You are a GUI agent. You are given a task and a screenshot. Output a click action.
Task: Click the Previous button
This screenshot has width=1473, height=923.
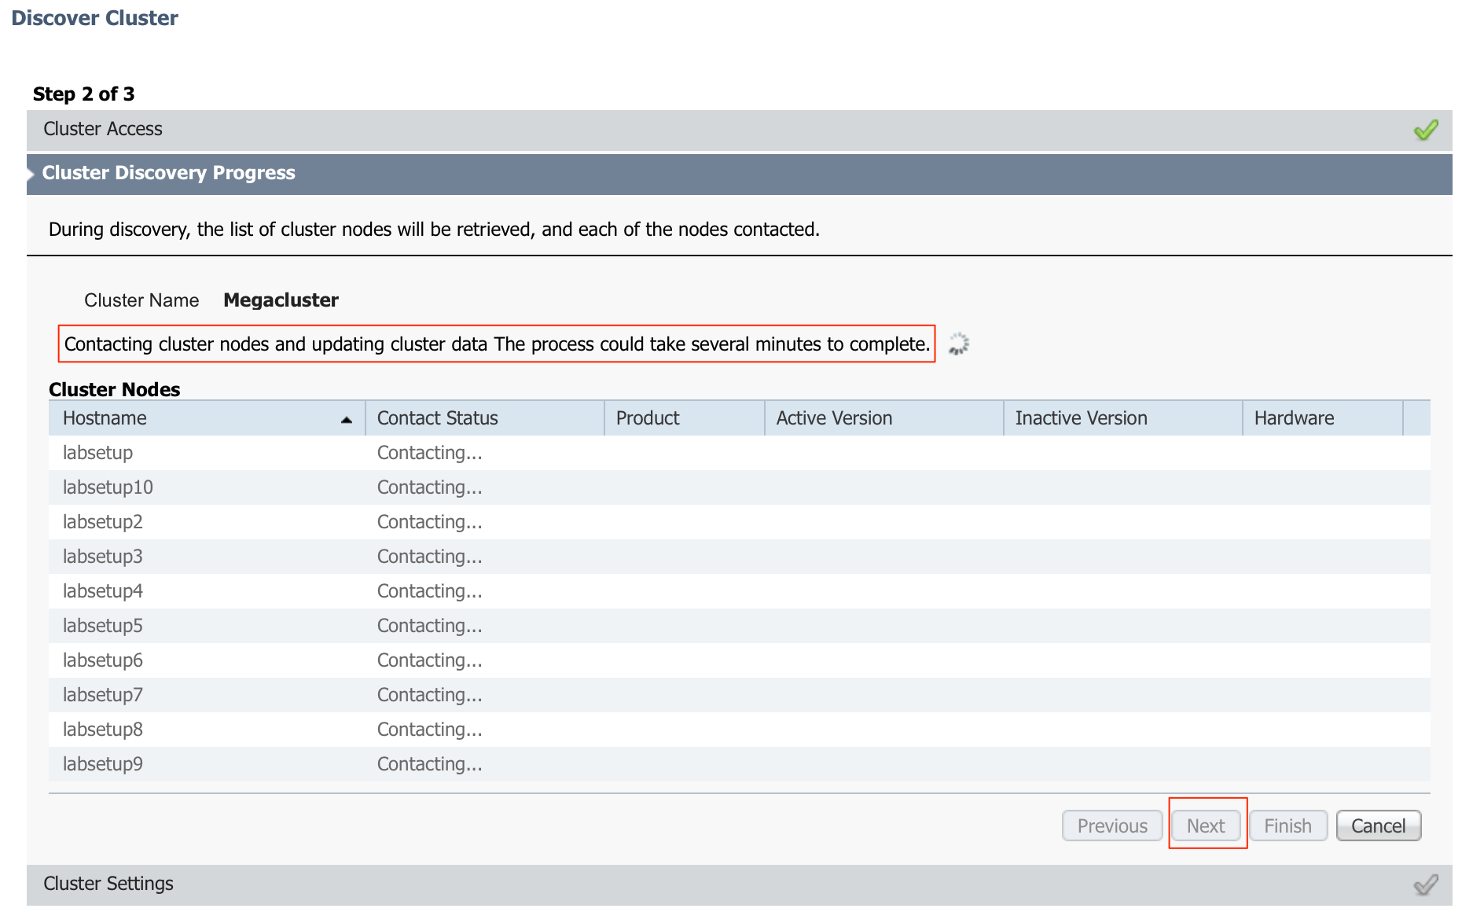click(1112, 826)
